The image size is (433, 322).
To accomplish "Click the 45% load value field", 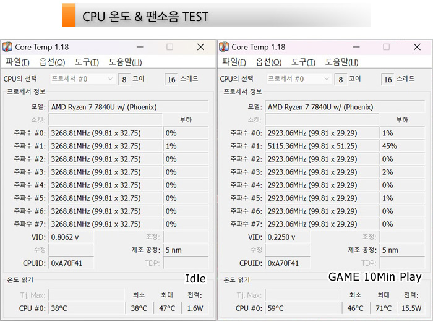I will (x=402, y=146).
